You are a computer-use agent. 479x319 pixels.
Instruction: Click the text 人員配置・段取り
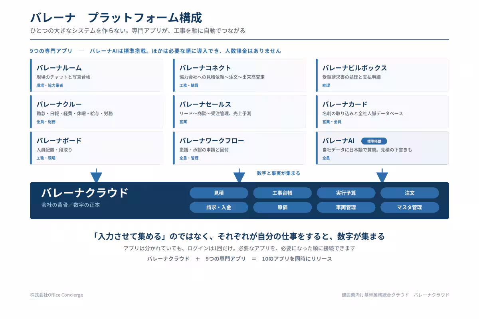point(54,150)
